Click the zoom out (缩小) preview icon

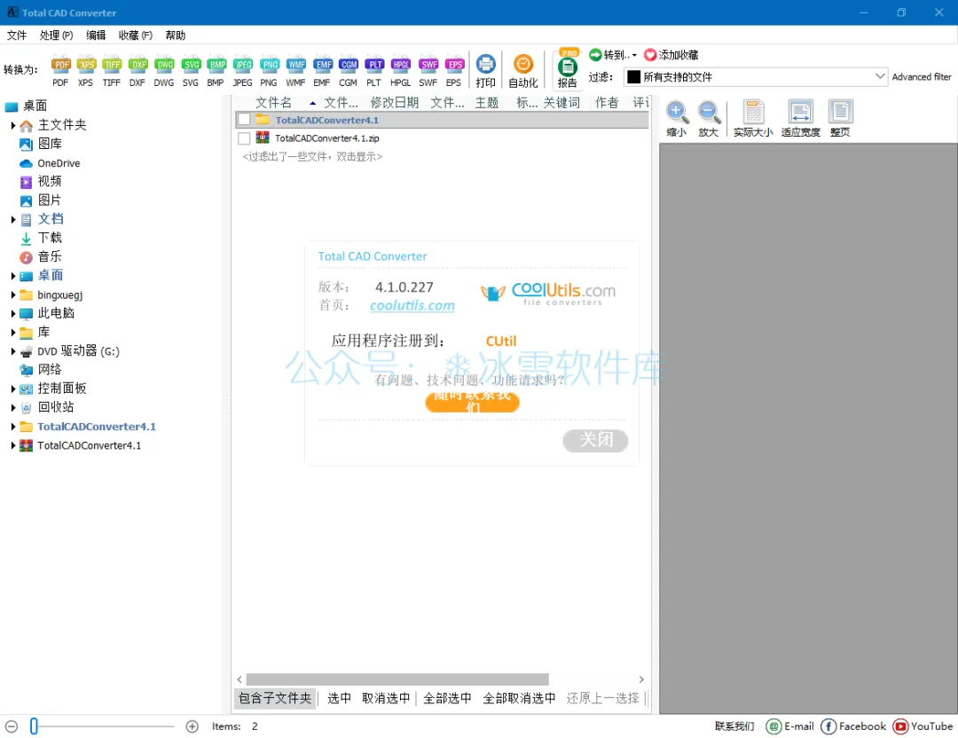[676, 119]
